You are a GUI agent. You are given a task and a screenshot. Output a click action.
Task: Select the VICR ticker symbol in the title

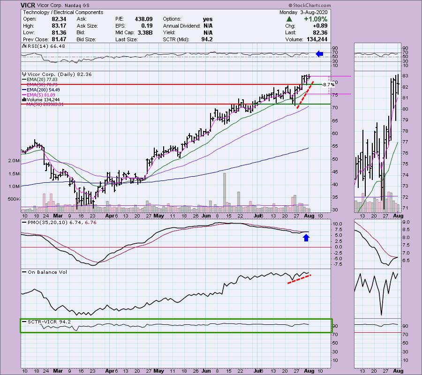[28, 5]
